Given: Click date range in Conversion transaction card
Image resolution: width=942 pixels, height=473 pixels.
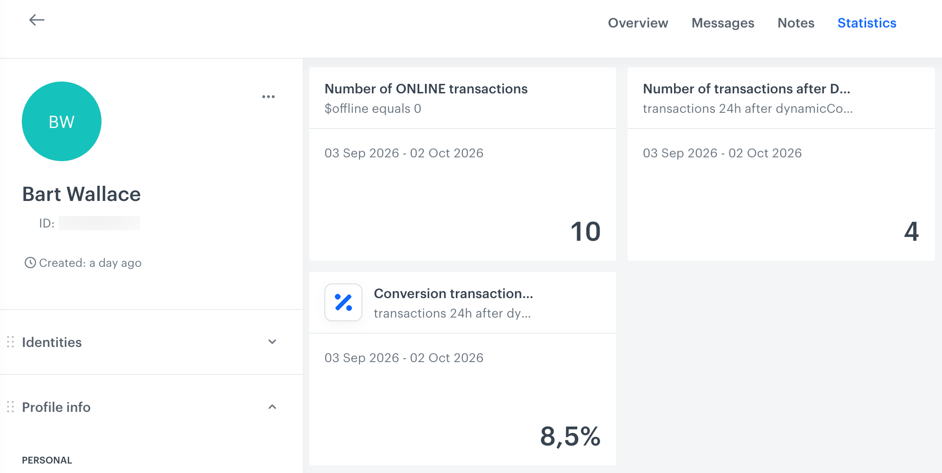Looking at the screenshot, I should coord(404,358).
